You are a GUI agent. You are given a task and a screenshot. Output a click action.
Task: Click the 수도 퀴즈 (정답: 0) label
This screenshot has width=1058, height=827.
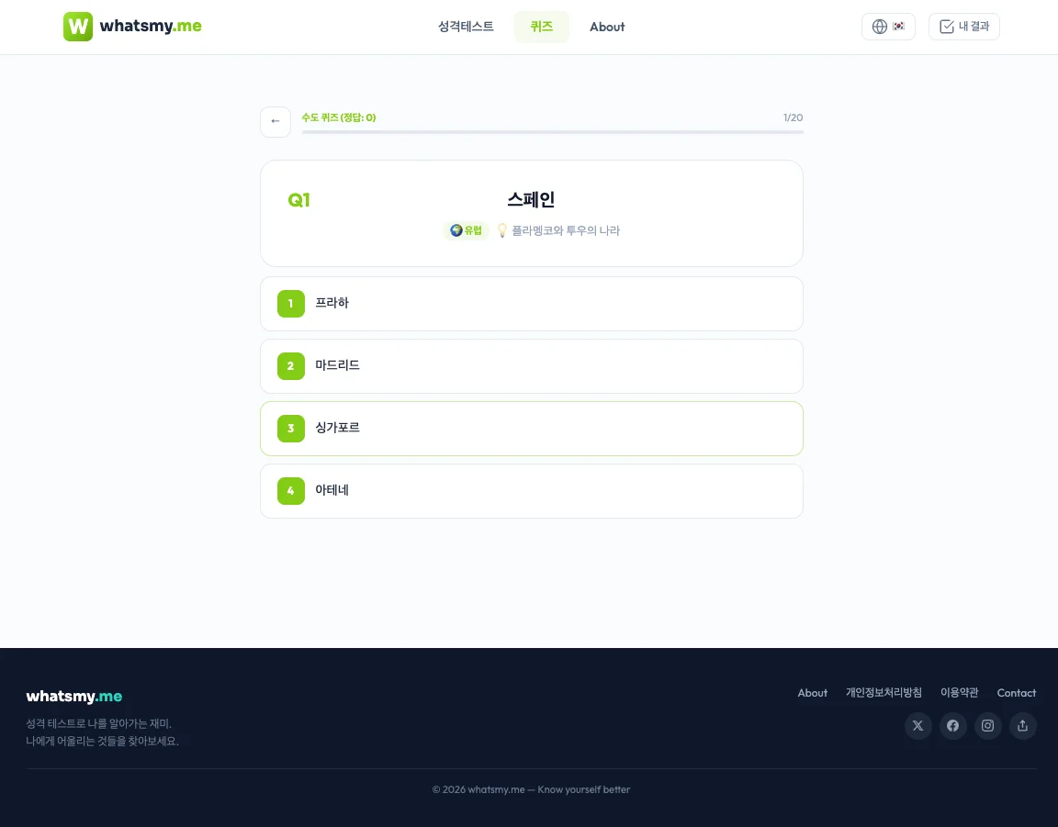click(339, 117)
